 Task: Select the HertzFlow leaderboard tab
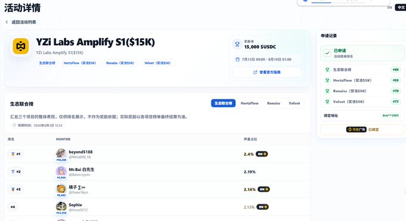click(x=250, y=103)
